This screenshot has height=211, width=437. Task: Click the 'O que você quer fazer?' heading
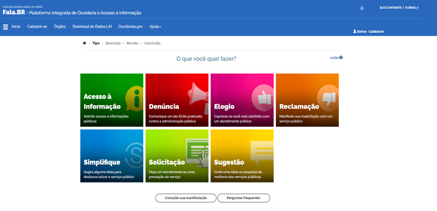pos(206,59)
